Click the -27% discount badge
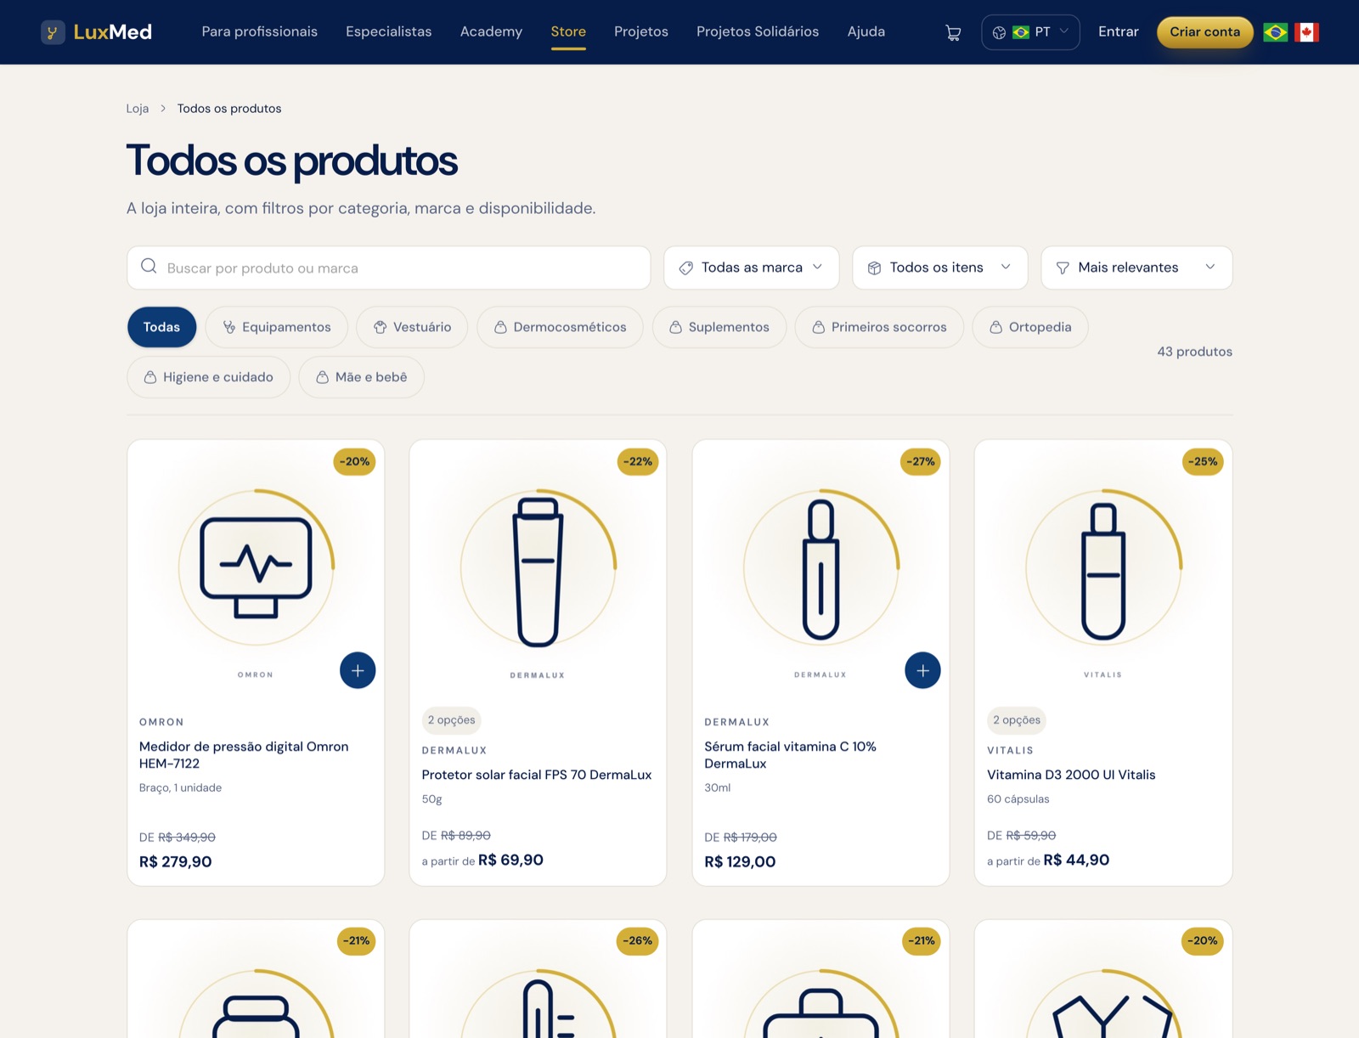Image resolution: width=1359 pixels, height=1038 pixels. click(921, 461)
